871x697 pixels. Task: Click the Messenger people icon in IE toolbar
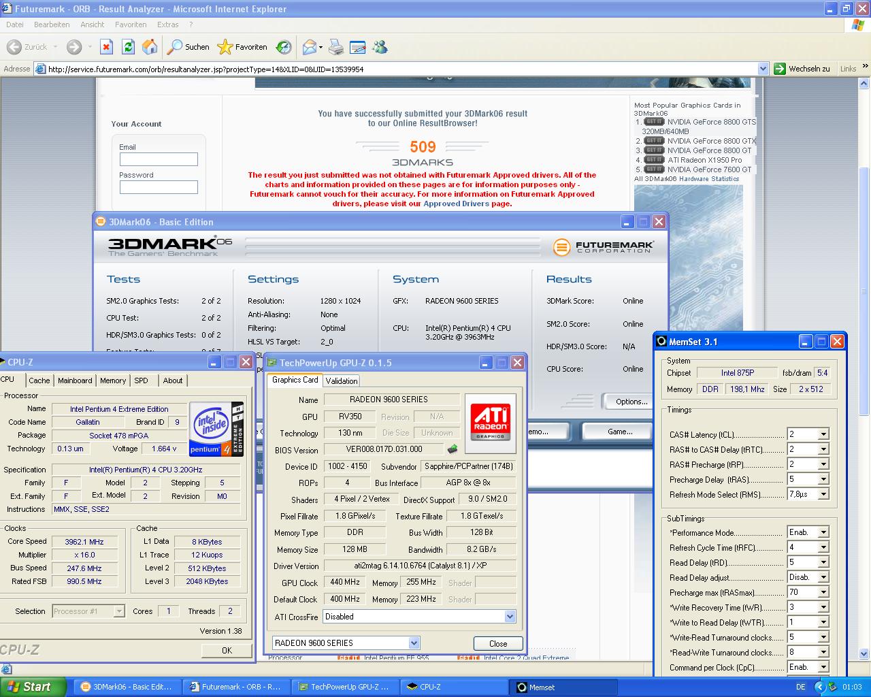tap(380, 47)
